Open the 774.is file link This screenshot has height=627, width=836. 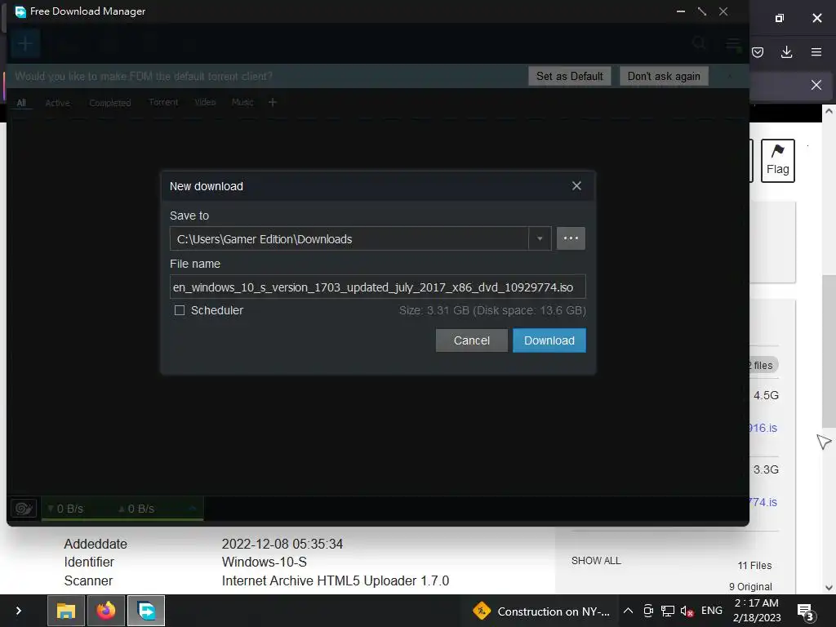click(763, 502)
